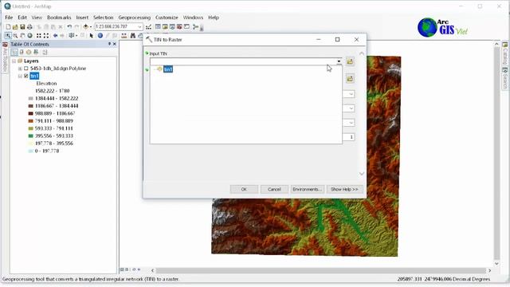The width and height of the screenshot is (510, 287).
Task: Switch TOC to List By Source
Action: pos(22,52)
